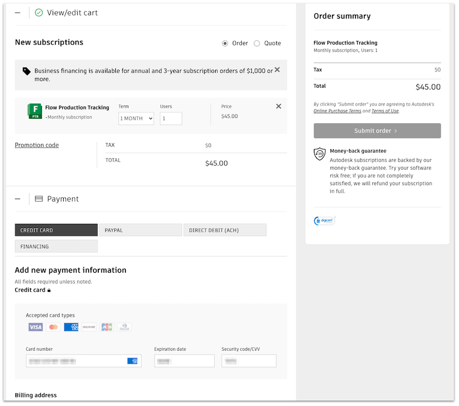Click the Visa card logo
459x406 pixels.
(x=36, y=327)
